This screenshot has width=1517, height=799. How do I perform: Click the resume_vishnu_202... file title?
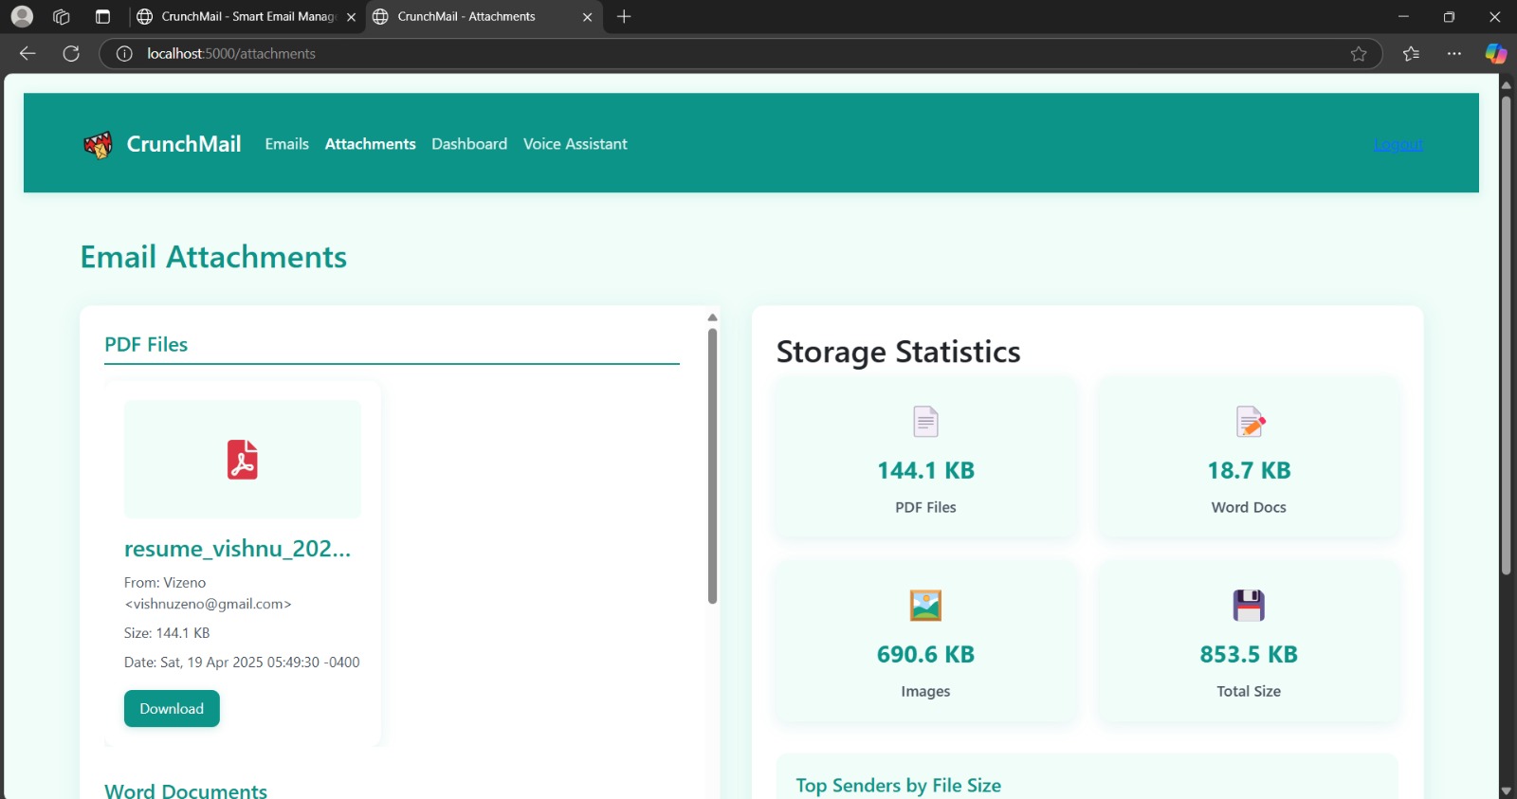(237, 549)
